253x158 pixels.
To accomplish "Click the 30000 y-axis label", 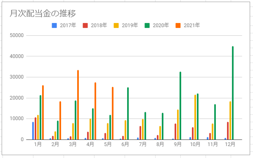I will click(17, 77).
